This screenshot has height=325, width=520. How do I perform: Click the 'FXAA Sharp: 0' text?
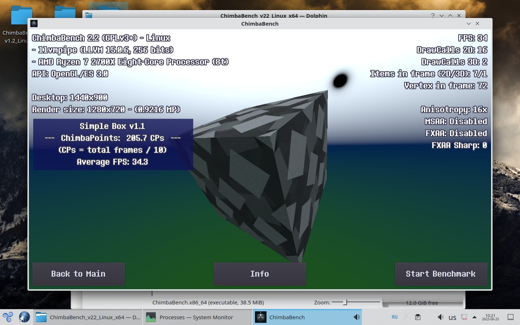459,145
